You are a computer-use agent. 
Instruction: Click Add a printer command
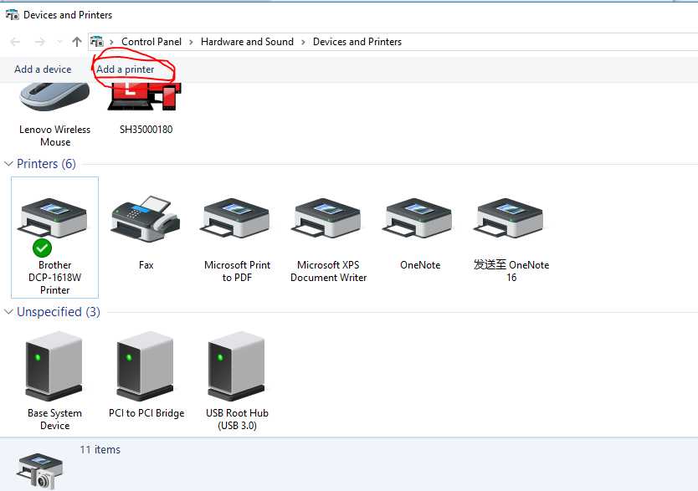pyautogui.click(x=125, y=69)
